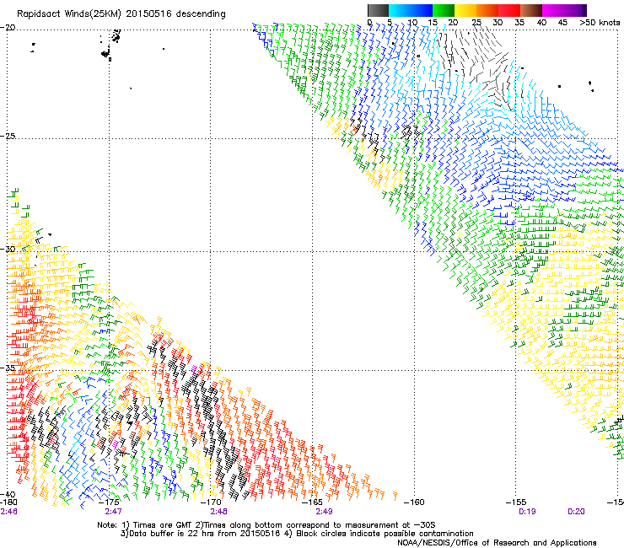The image size is (624, 548).
Task: Click the '-20' latitude label on left axis
Action: pos(8,28)
